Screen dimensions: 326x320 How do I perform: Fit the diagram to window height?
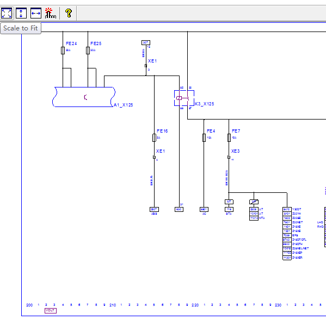tap(21, 14)
